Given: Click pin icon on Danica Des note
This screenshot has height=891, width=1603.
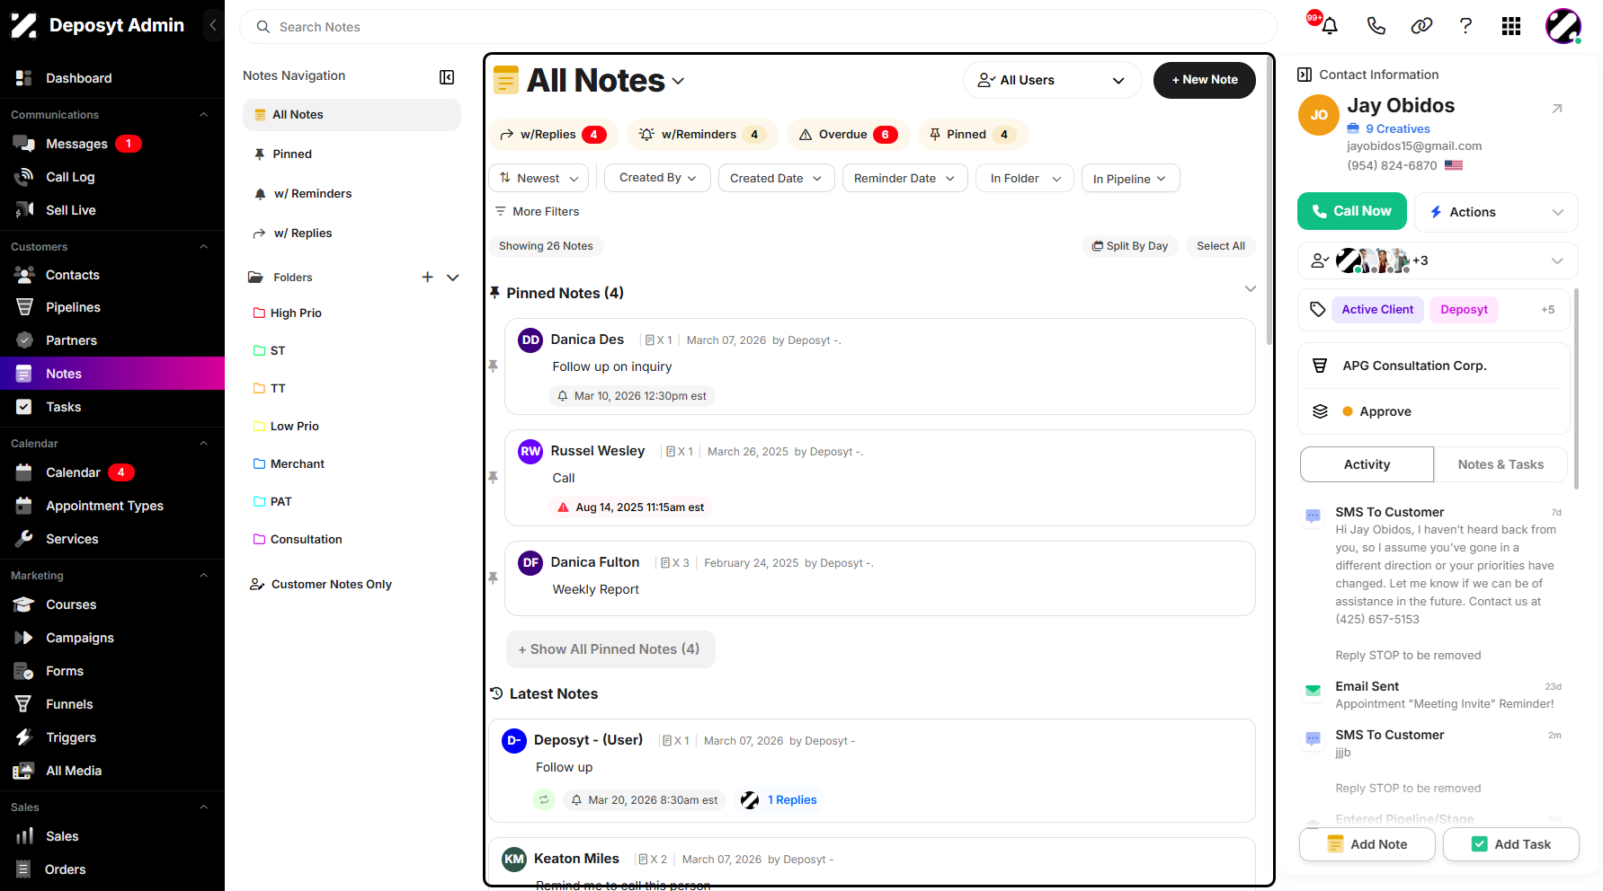Looking at the screenshot, I should click(x=494, y=366).
